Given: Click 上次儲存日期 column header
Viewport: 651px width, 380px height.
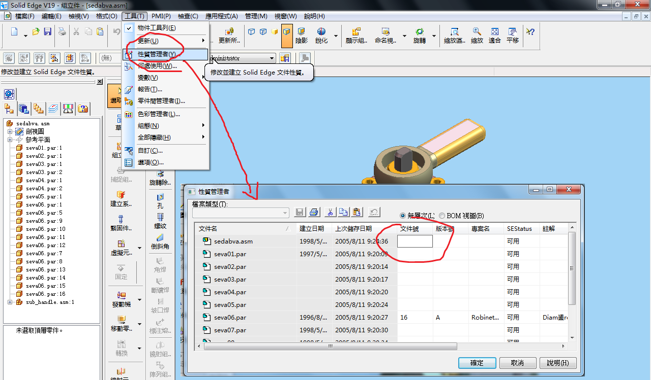Looking at the screenshot, I should 365,229.
